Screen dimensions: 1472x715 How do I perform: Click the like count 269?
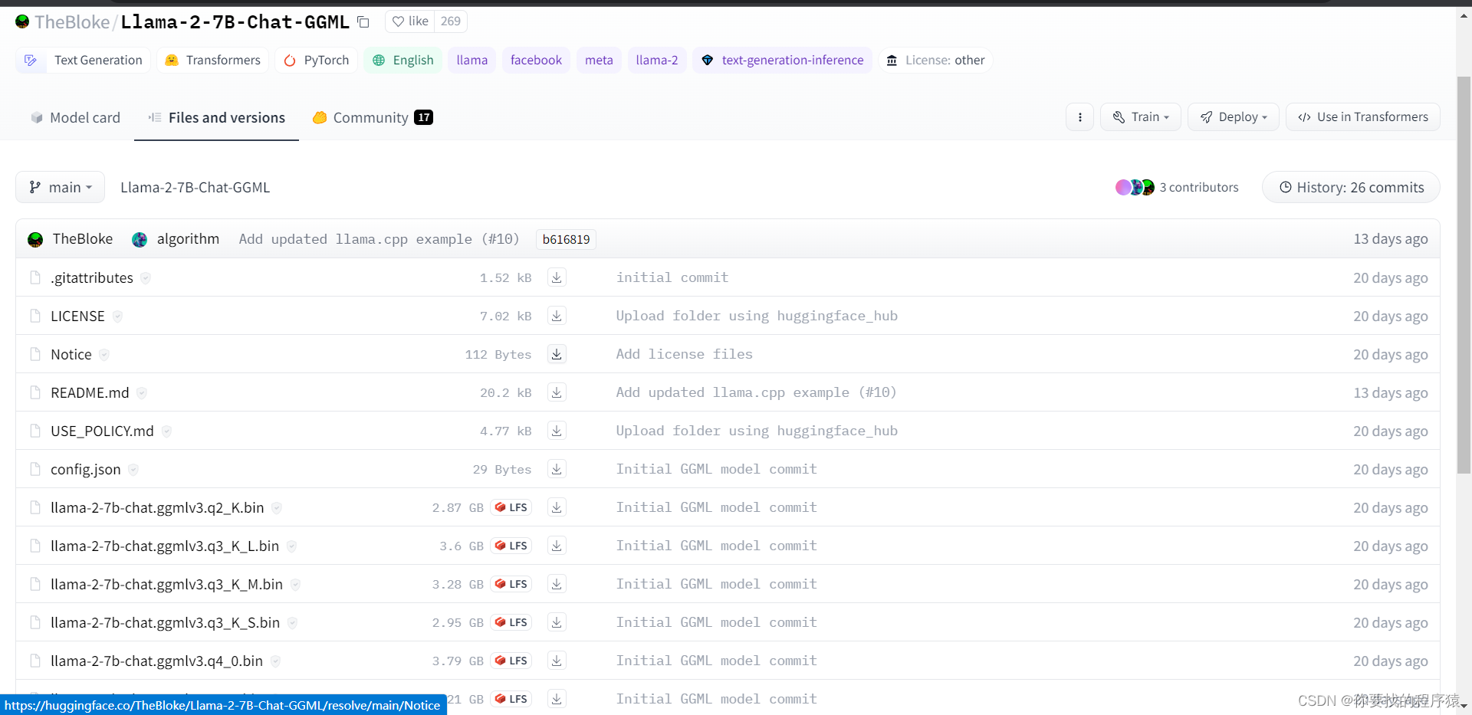(x=451, y=21)
